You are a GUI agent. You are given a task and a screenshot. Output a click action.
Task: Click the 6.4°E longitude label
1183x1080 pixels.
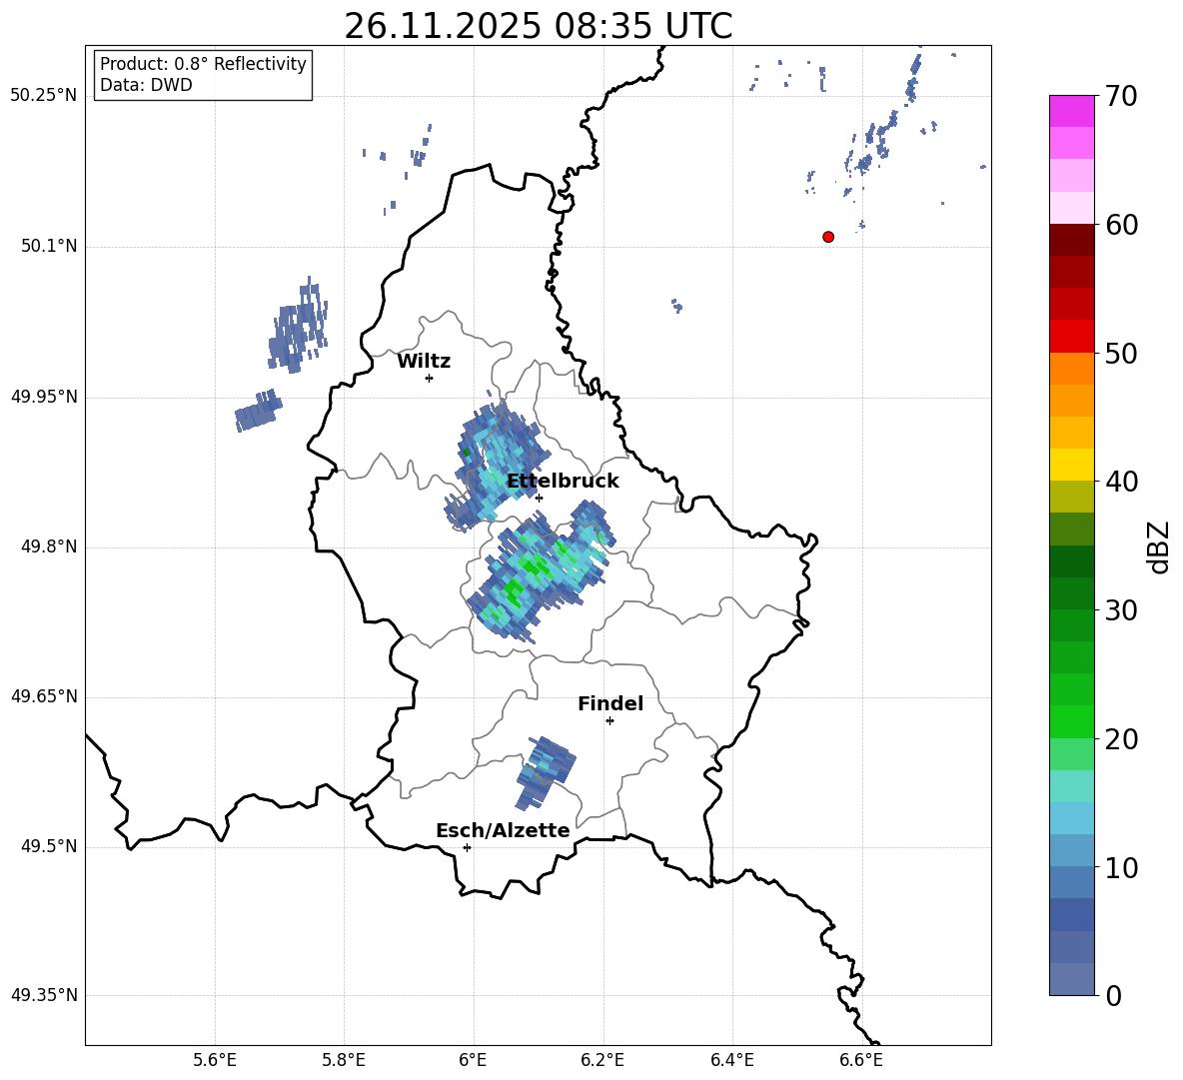tap(731, 1060)
